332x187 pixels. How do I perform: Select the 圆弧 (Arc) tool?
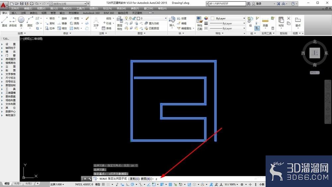point(30,22)
